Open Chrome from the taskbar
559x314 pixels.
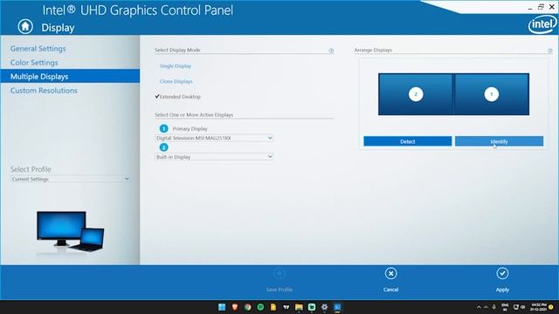click(x=247, y=307)
